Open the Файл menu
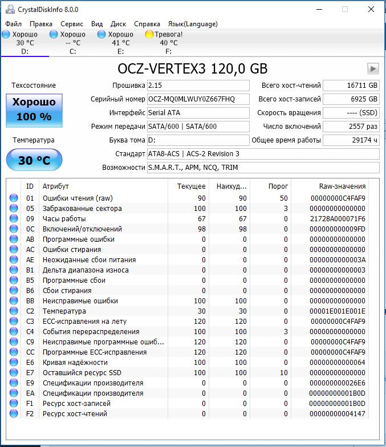Screen dimensions: 386x447 [x=14, y=24]
